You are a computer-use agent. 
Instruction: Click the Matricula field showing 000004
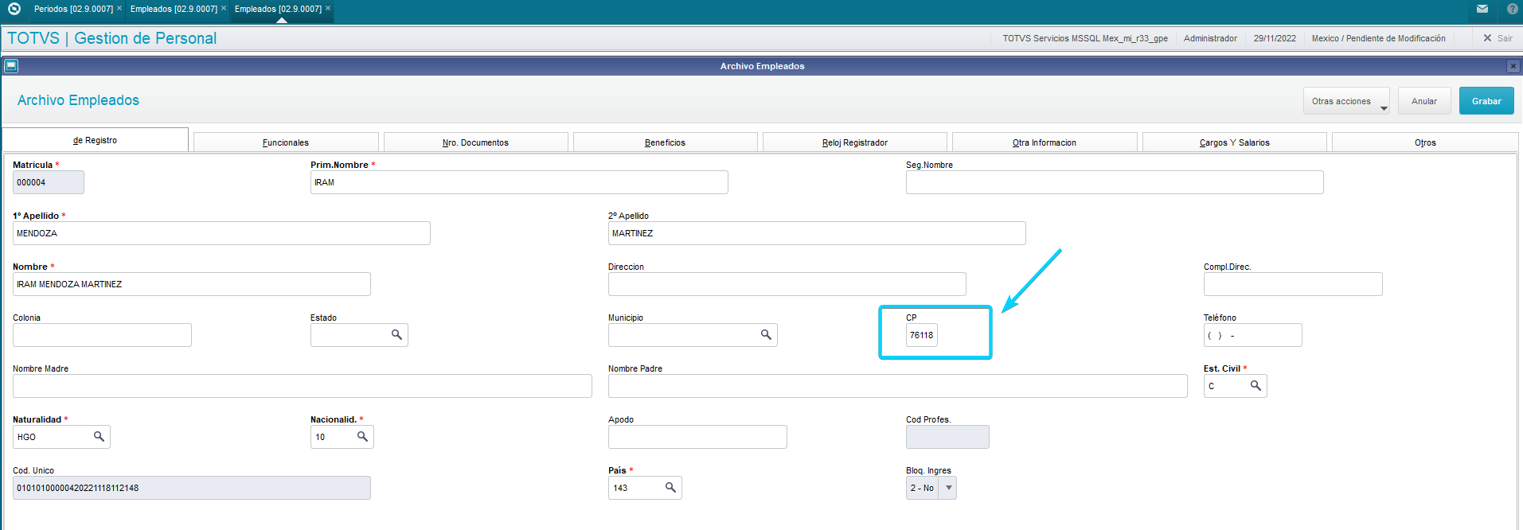pos(49,182)
